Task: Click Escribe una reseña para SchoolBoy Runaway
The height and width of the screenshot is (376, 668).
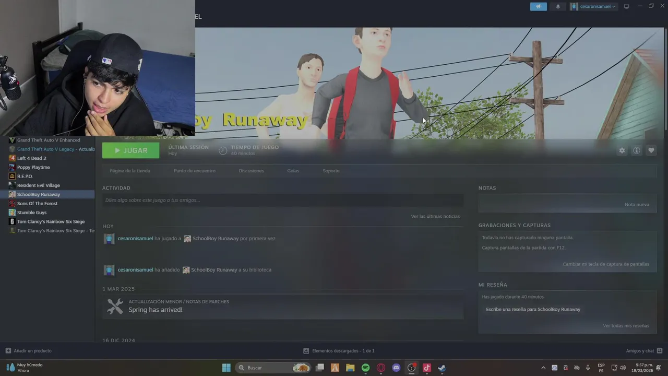Action: (x=533, y=309)
